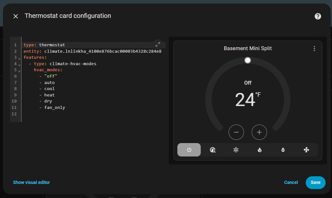Save the thermostat card configuration
Image resolution: width=332 pixels, height=198 pixels.
315,182
